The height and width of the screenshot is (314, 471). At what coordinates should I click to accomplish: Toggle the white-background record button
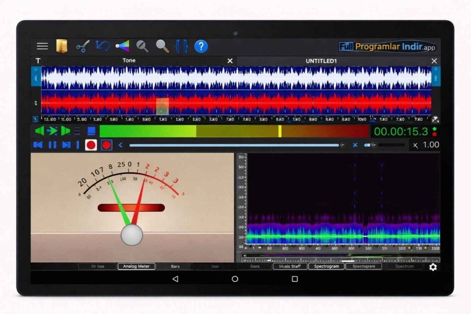[91, 145]
